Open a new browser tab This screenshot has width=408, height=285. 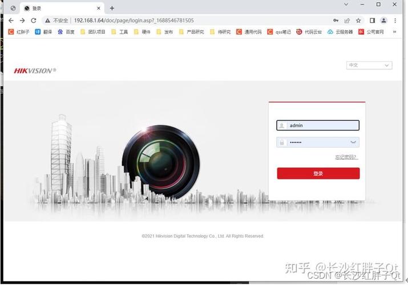pyautogui.click(x=112, y=9)
